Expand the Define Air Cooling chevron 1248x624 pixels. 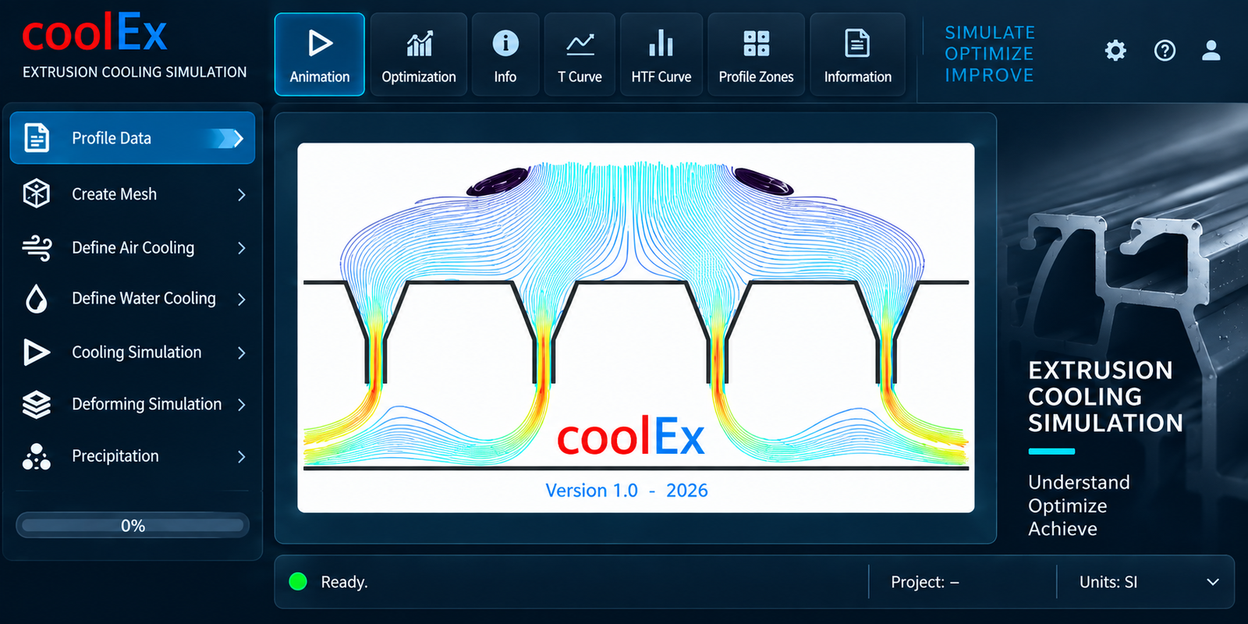[x=242, y=248]
